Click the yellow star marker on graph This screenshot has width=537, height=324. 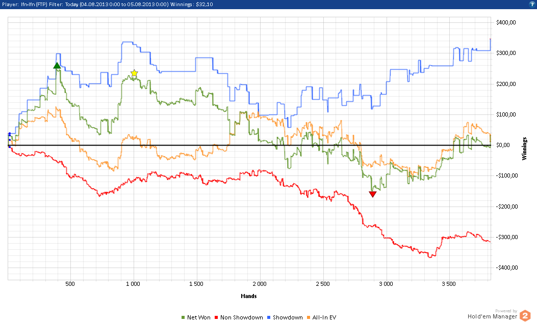(x=134, y=74)
